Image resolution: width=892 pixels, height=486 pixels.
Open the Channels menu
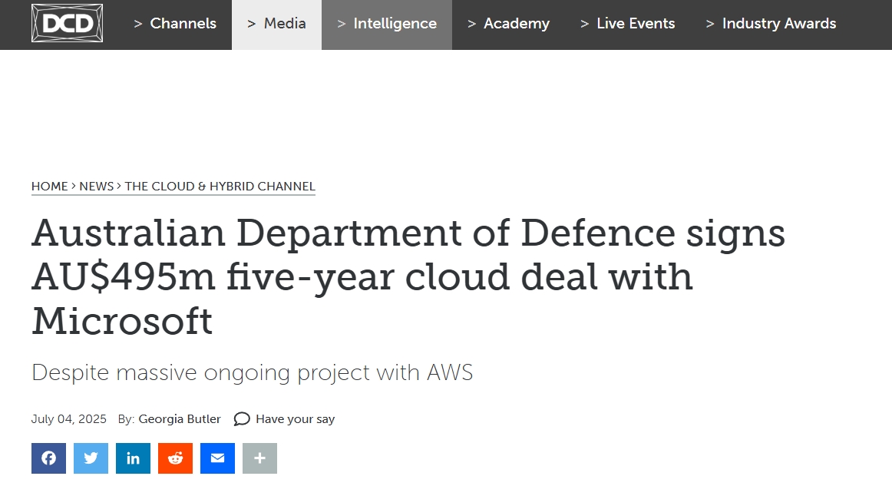click(175, 23)
